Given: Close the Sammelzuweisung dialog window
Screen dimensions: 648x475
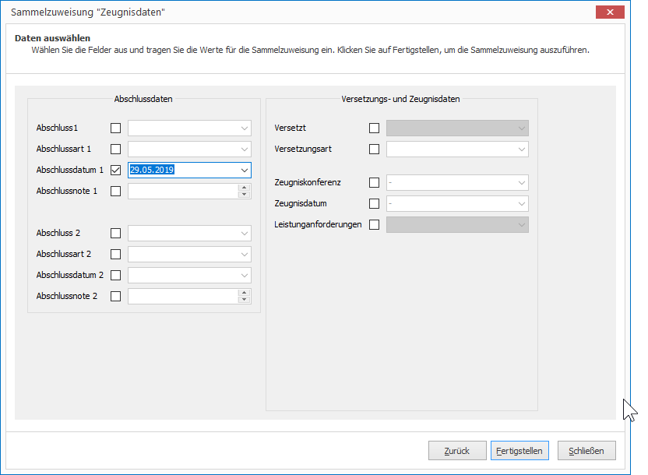Looking at the screenshot, I should pyautogui.click(x=610, y=12).
